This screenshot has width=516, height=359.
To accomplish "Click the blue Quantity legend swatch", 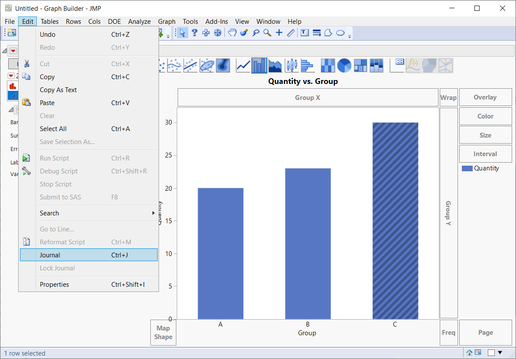I will pyautogui.click(x=467, y=168).
